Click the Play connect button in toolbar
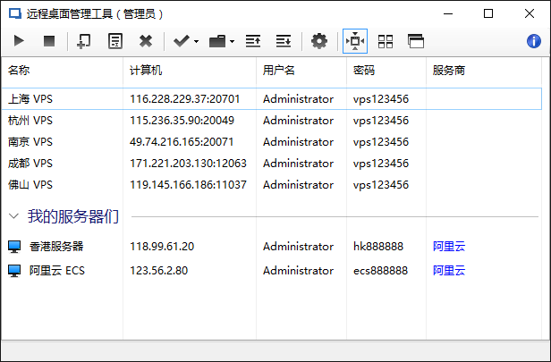Viewport: 551px width, 362px height. tap(20, 41)
